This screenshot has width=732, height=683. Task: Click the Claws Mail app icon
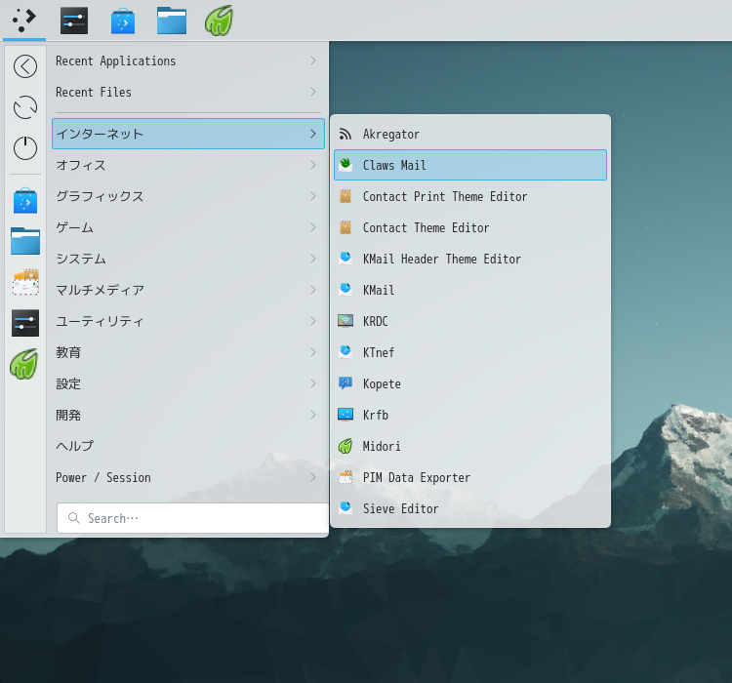[345, 165]
